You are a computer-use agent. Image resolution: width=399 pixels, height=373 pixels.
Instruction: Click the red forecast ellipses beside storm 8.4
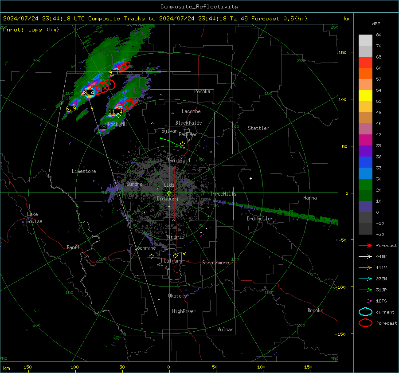pos(104,86)
